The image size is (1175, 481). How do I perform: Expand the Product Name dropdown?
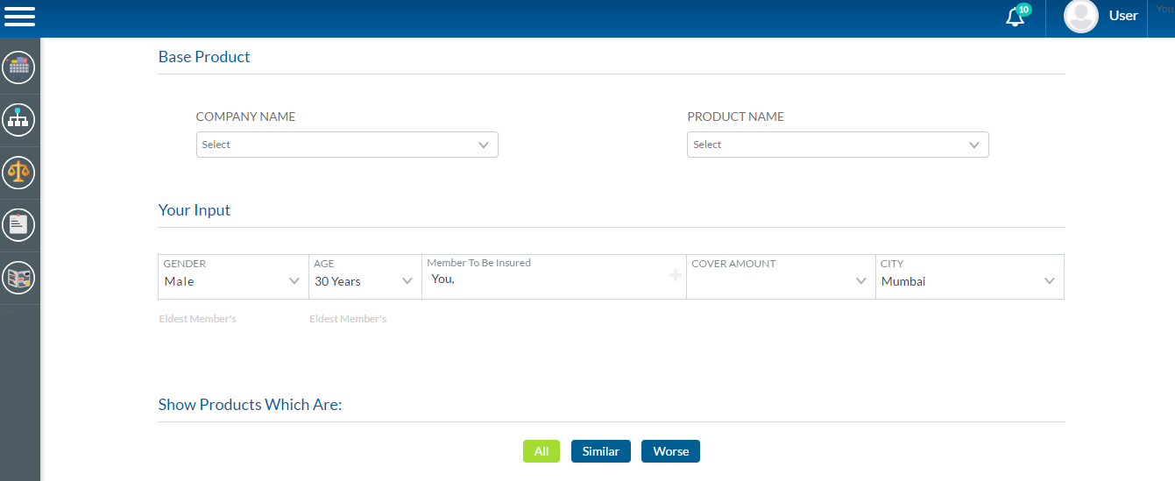pyautogui.click(x=838, y=145)
